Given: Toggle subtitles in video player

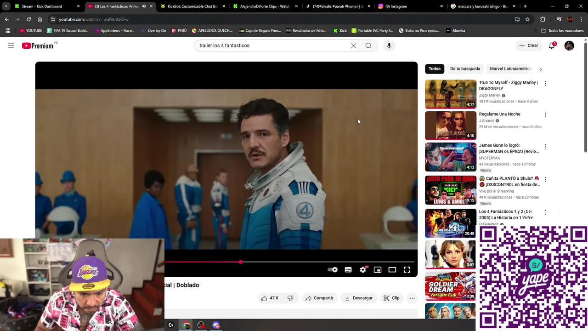Looking at the screenshot, I should pos(348,270).
